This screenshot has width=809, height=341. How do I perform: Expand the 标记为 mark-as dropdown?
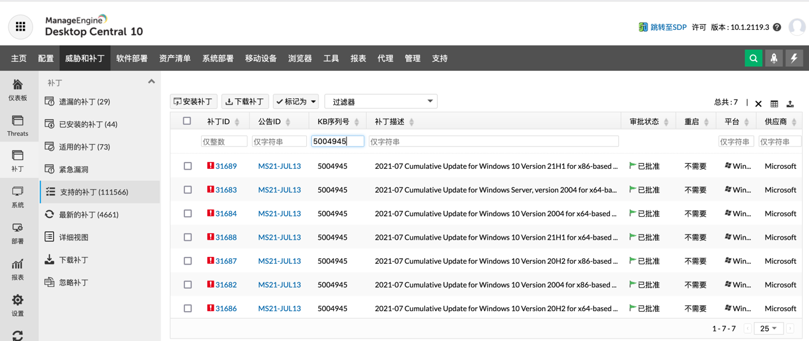point(295,101)
